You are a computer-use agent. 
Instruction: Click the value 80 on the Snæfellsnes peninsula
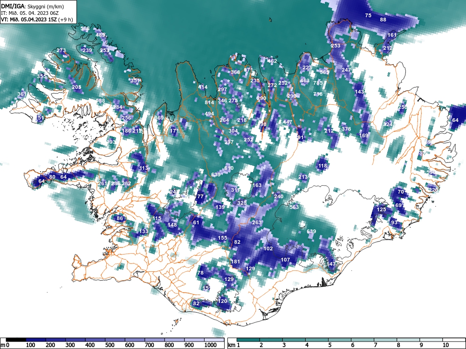(x=52, y=177)
